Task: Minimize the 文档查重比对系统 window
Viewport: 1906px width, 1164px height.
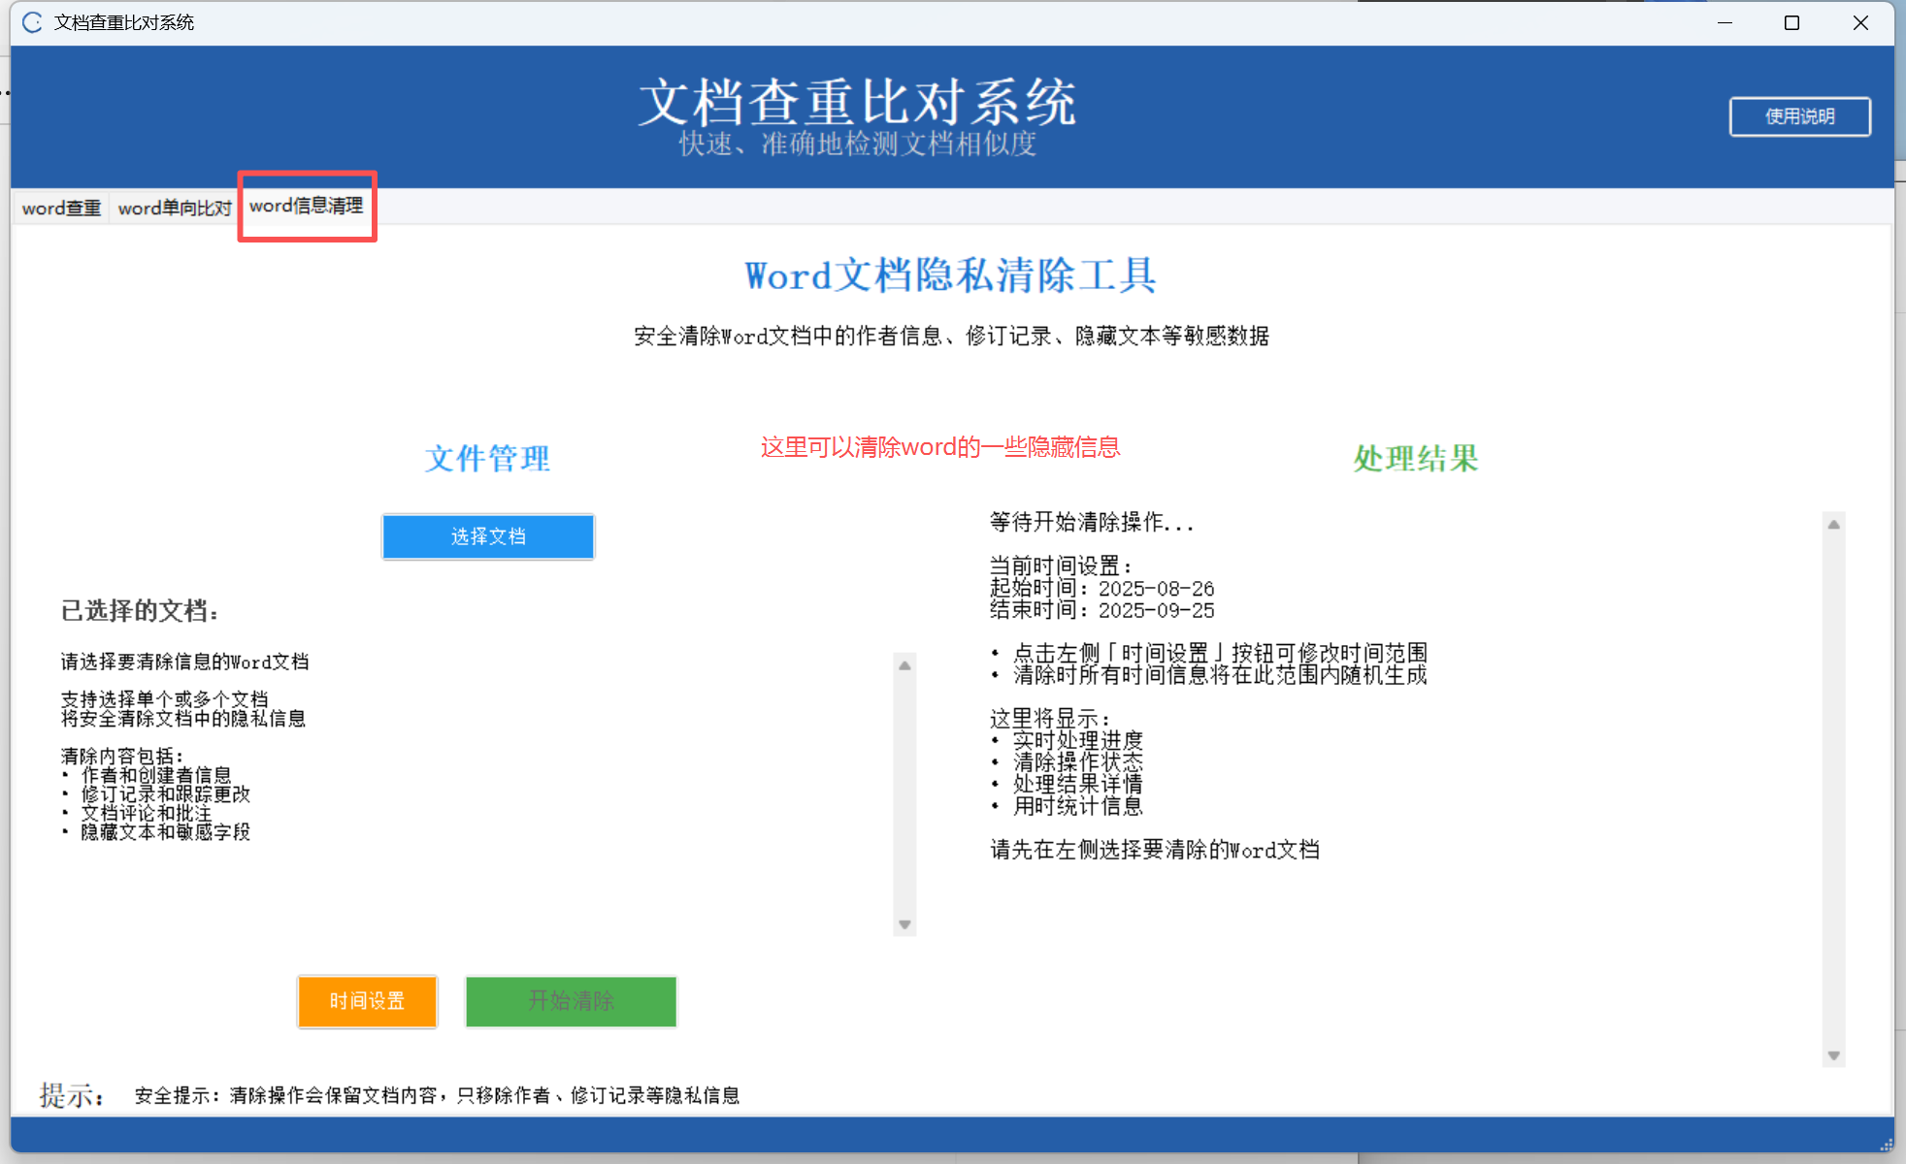Action: click(1725, 22)
